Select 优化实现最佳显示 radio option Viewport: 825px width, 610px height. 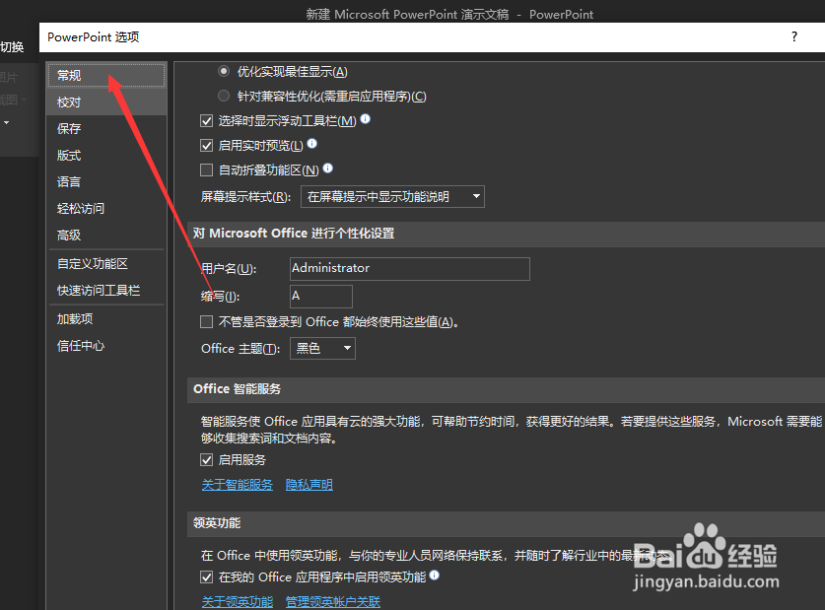pyautogui.click(x=224, y=71)
